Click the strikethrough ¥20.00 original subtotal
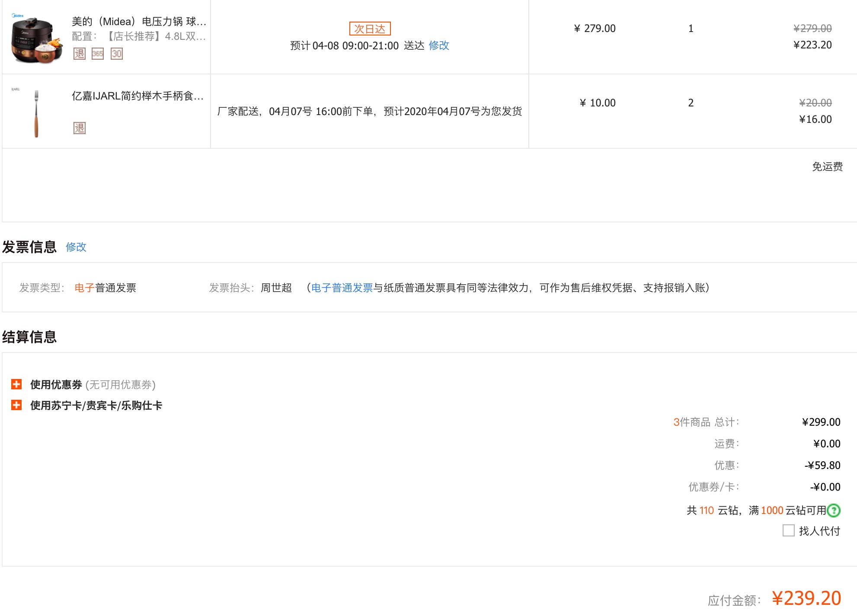Screen dimensions: 857x610 point(815,103)
